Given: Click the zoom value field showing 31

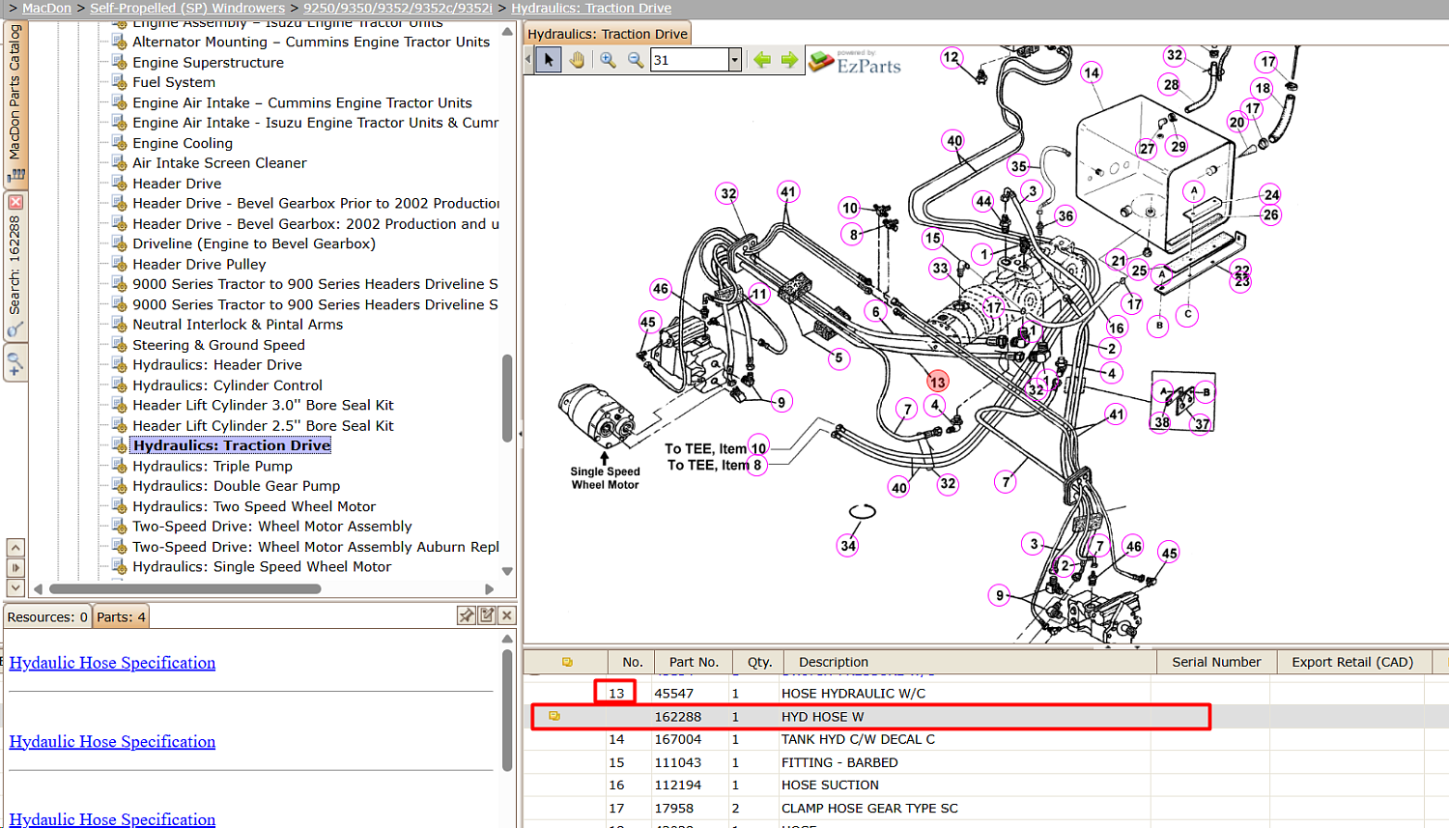Looking at the screenshot, I should coord(690,60).
